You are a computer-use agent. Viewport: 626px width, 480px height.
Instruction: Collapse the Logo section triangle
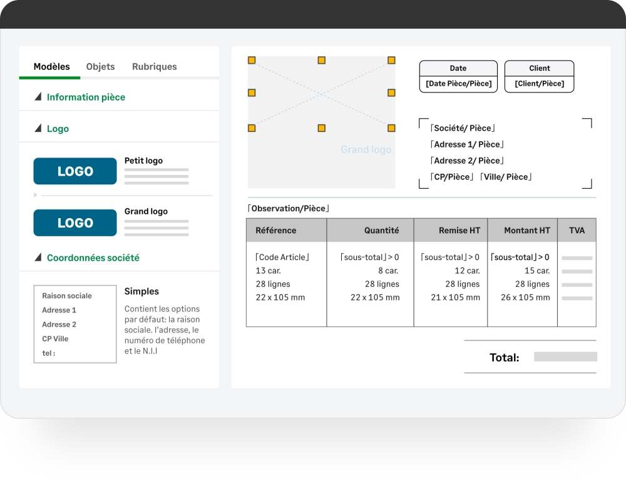tap(38, 128)
